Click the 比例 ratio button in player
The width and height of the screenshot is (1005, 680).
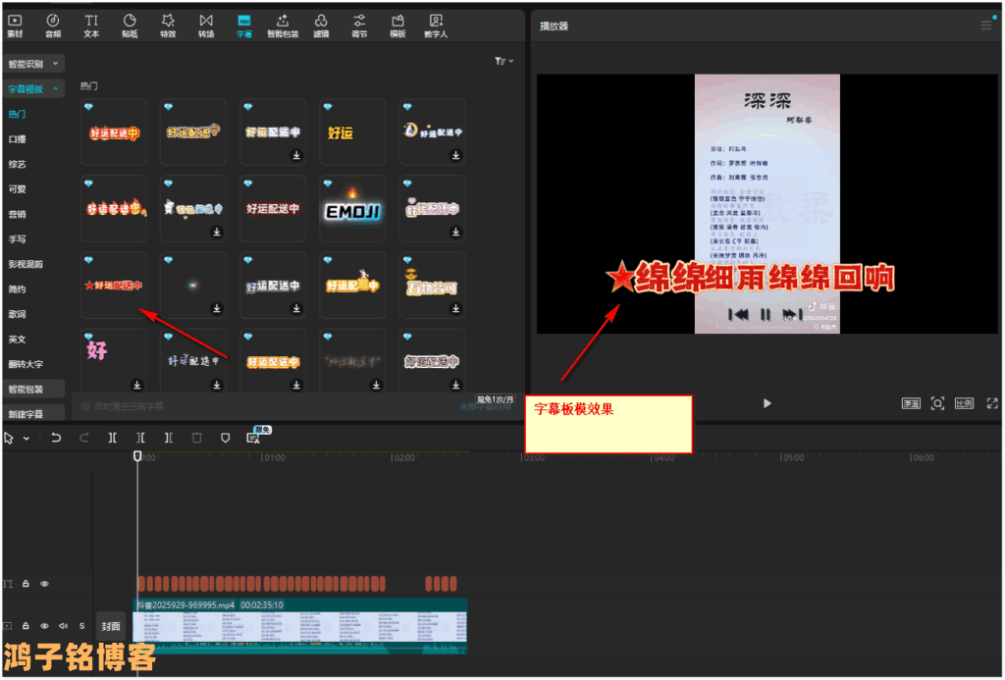pos(964,403)
